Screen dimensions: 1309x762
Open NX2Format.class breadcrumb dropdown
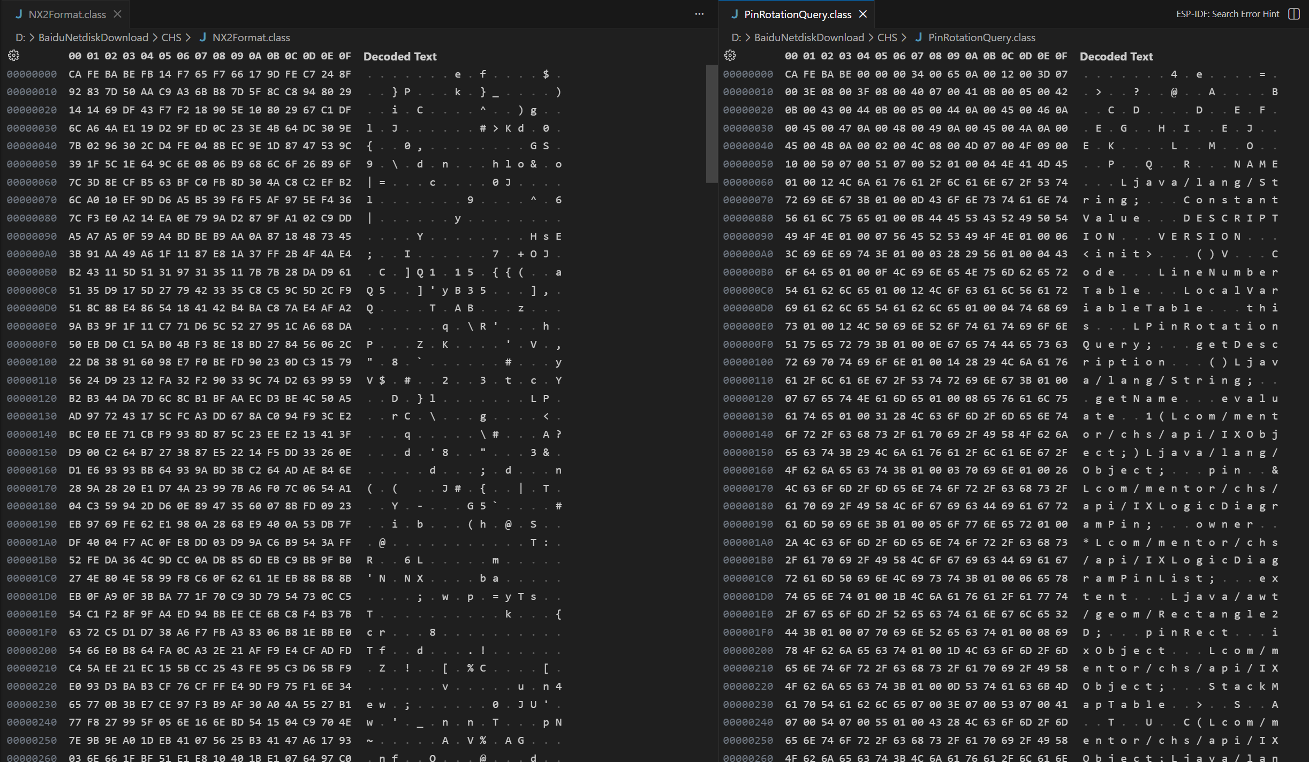tap(251, 37)
